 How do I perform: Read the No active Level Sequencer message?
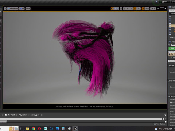coord(85,106)
